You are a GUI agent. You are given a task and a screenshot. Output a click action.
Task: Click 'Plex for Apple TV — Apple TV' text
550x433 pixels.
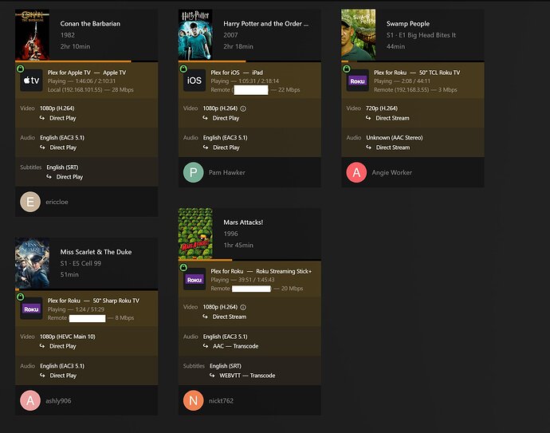point(87,73)
